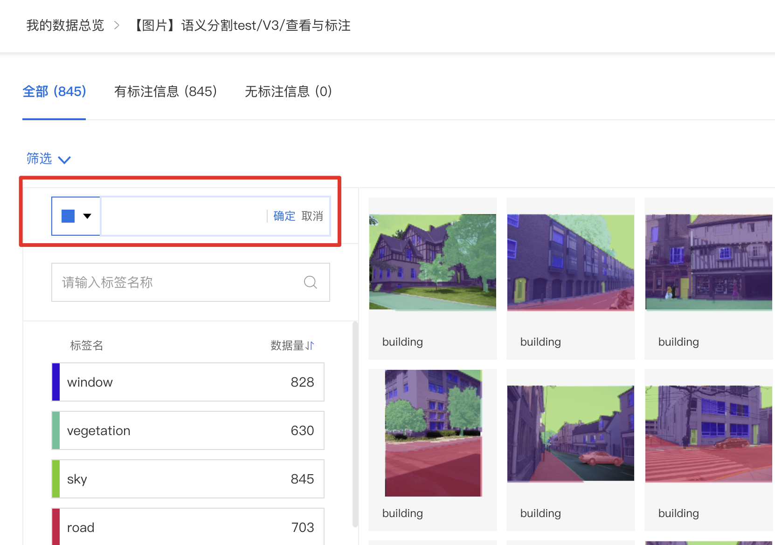This screenshot has height=545, width=775.
Task: Open the half-timbered shopfront thumbnail
Action: (x=709, y=262)
